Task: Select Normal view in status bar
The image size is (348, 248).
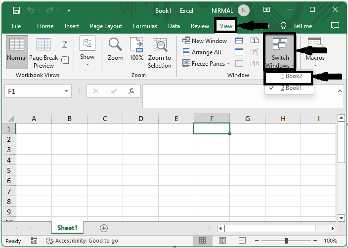Action: coord(202,241)
